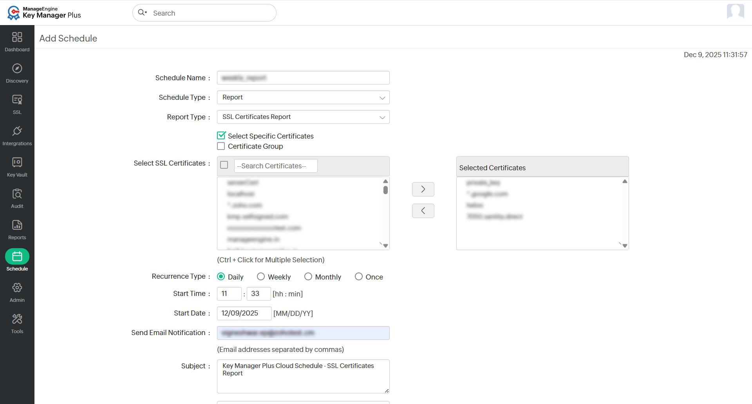Viewport: 752px width, 404px height.
Task: Click available certificates list up arrow
Action: 386,181
